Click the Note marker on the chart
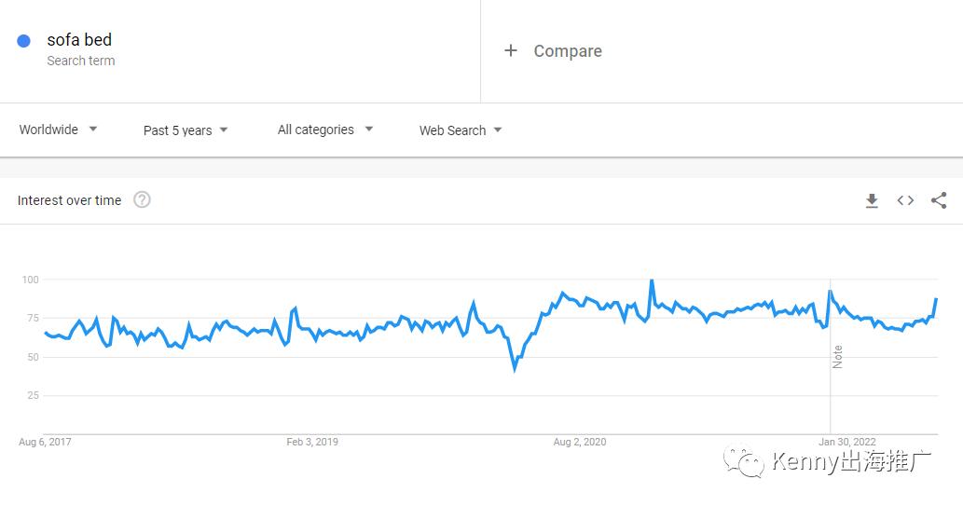This screenshot has width=963, height=506. coord(837,357)
